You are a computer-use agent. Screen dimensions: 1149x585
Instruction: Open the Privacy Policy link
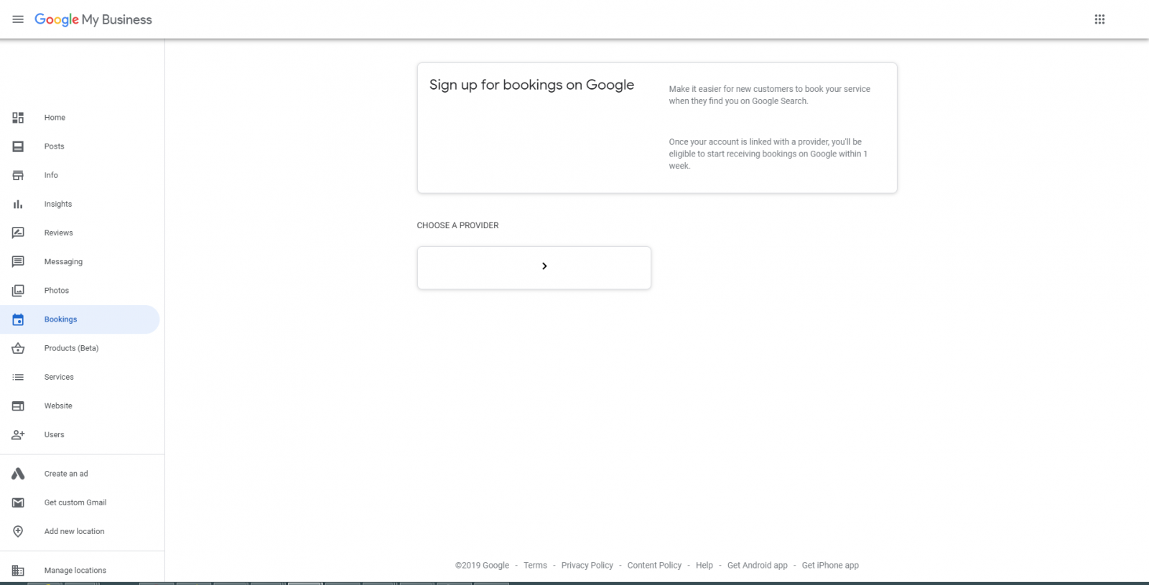pyautogui.click(x=587, y=566)
